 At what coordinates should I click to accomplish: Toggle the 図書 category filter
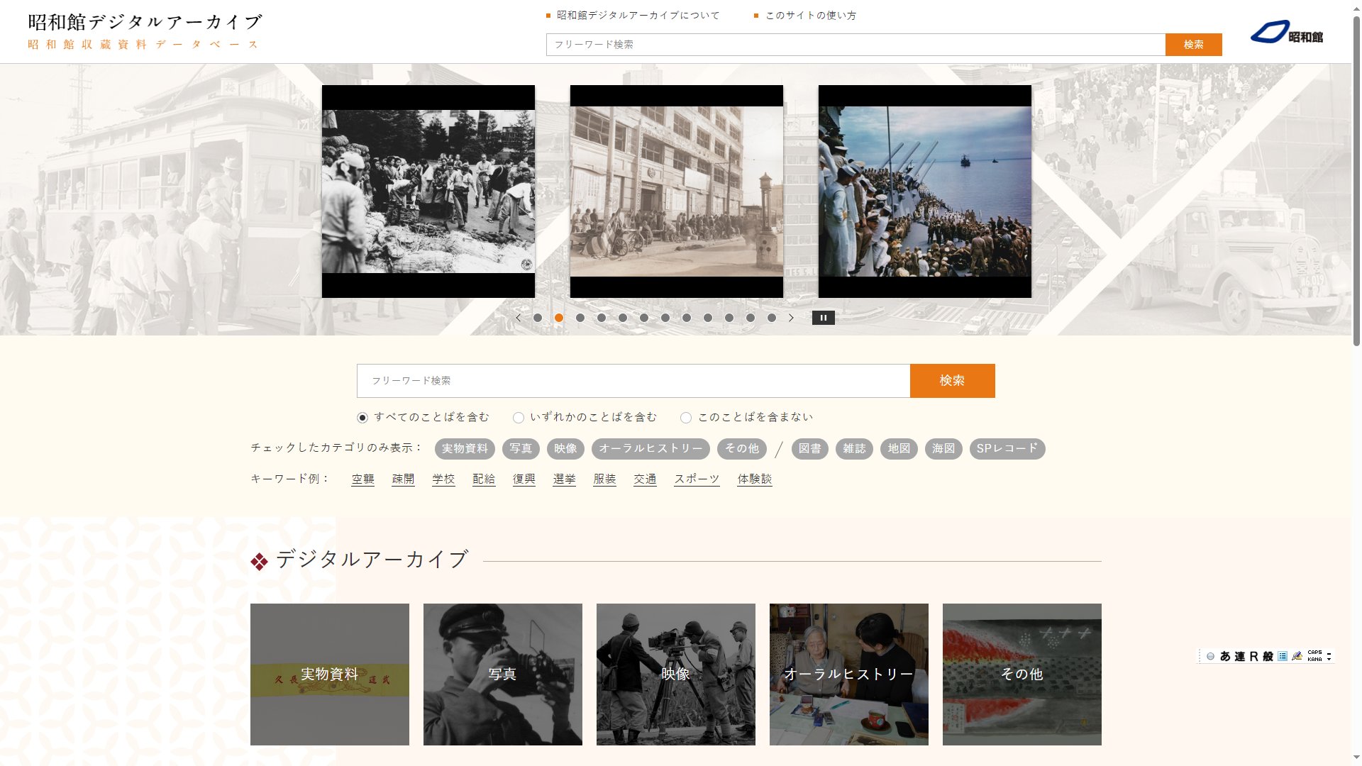(809, 449)
